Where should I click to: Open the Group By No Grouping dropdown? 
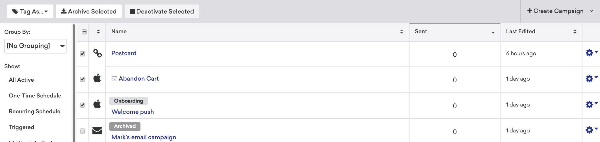point(36,46)
